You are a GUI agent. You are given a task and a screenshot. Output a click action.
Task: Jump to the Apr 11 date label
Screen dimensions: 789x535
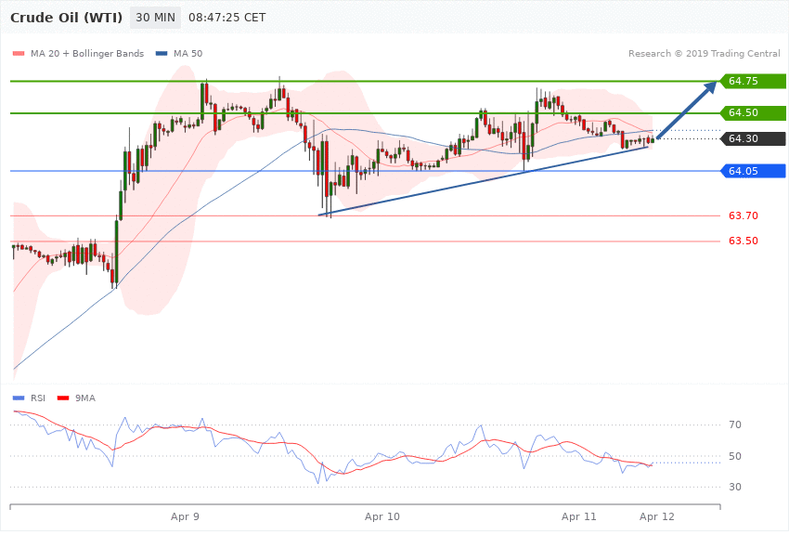579,515
